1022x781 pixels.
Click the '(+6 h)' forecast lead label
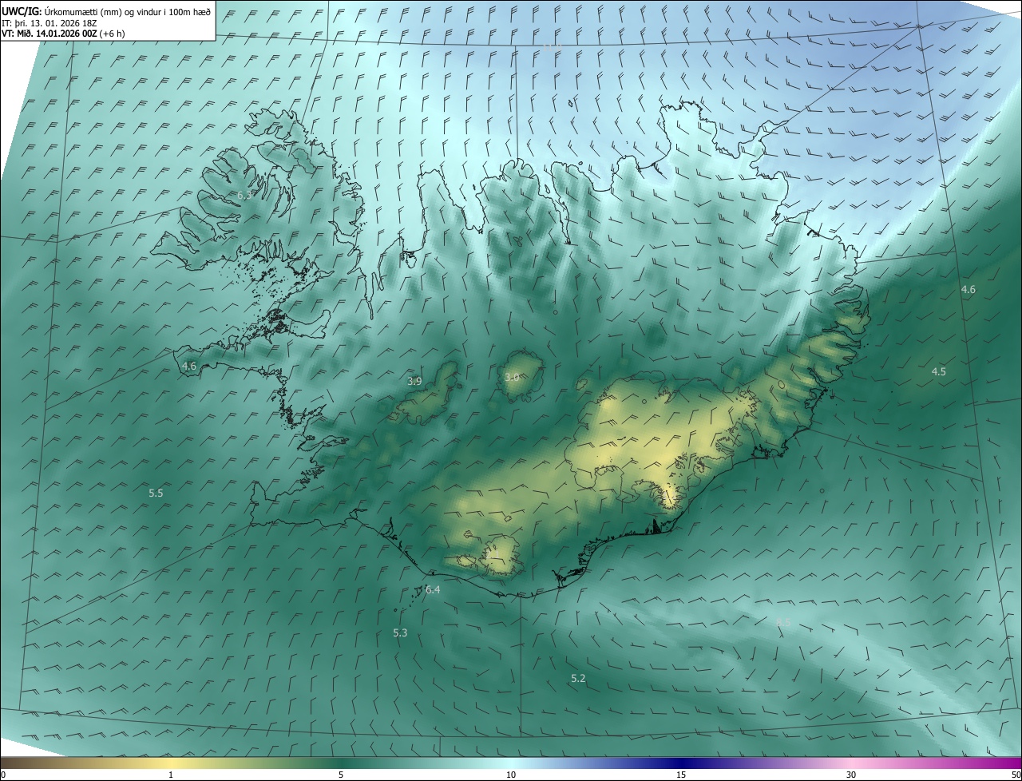click(x=113, y=34)
